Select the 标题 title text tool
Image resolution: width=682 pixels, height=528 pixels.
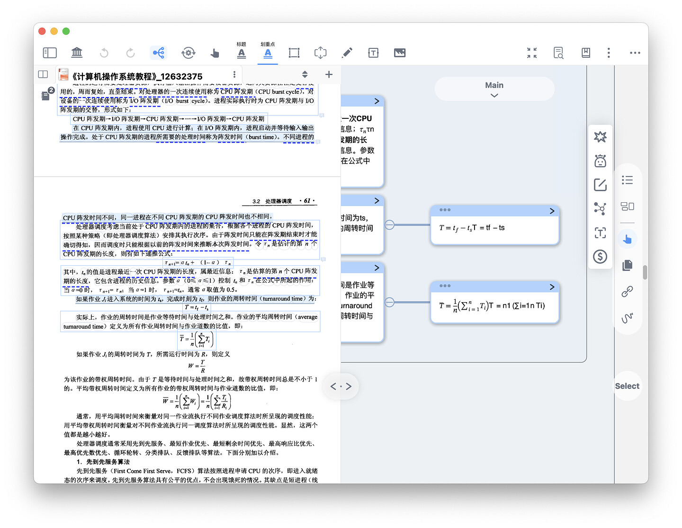tap(242, 50)
